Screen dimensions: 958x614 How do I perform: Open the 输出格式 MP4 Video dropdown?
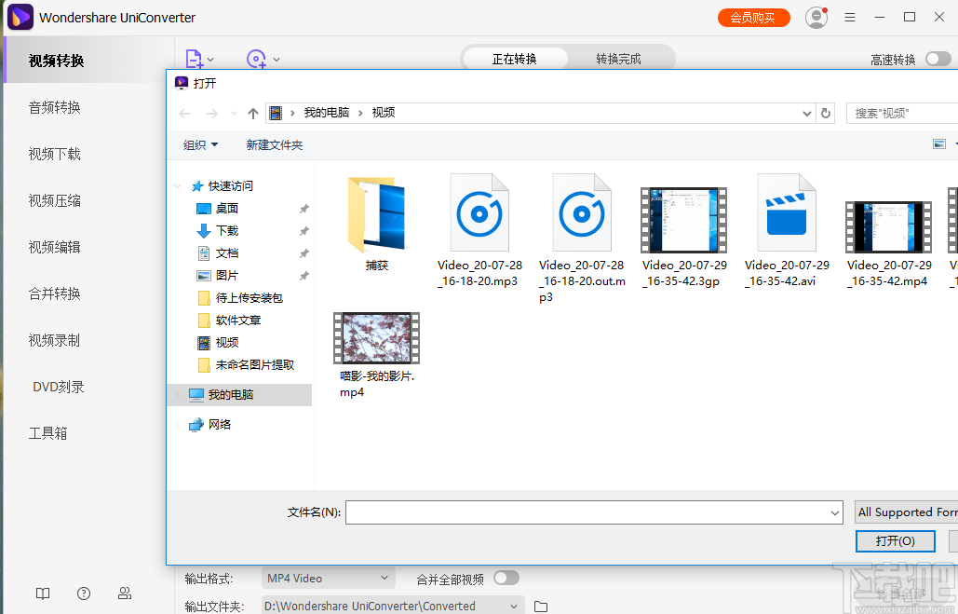click(x=328, y=578)
